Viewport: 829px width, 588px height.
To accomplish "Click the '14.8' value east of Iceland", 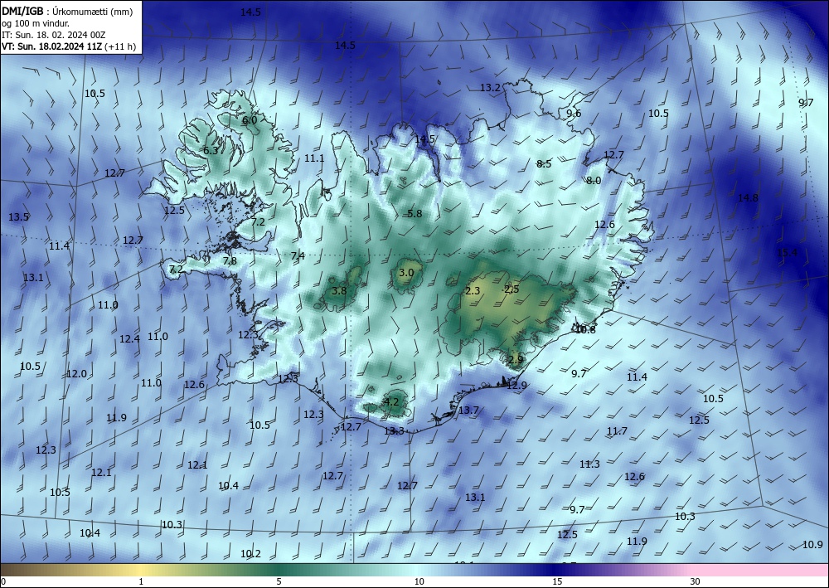I will pos(748,197).
